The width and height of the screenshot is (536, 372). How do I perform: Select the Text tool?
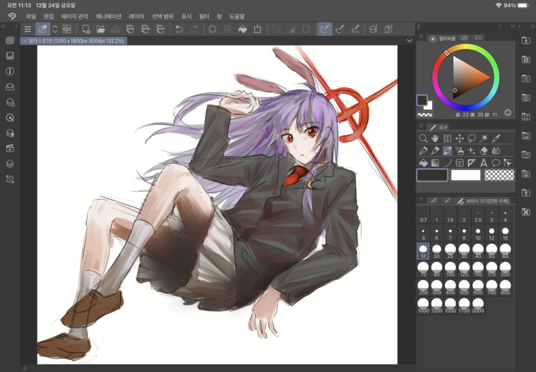[x=484, y=163]
